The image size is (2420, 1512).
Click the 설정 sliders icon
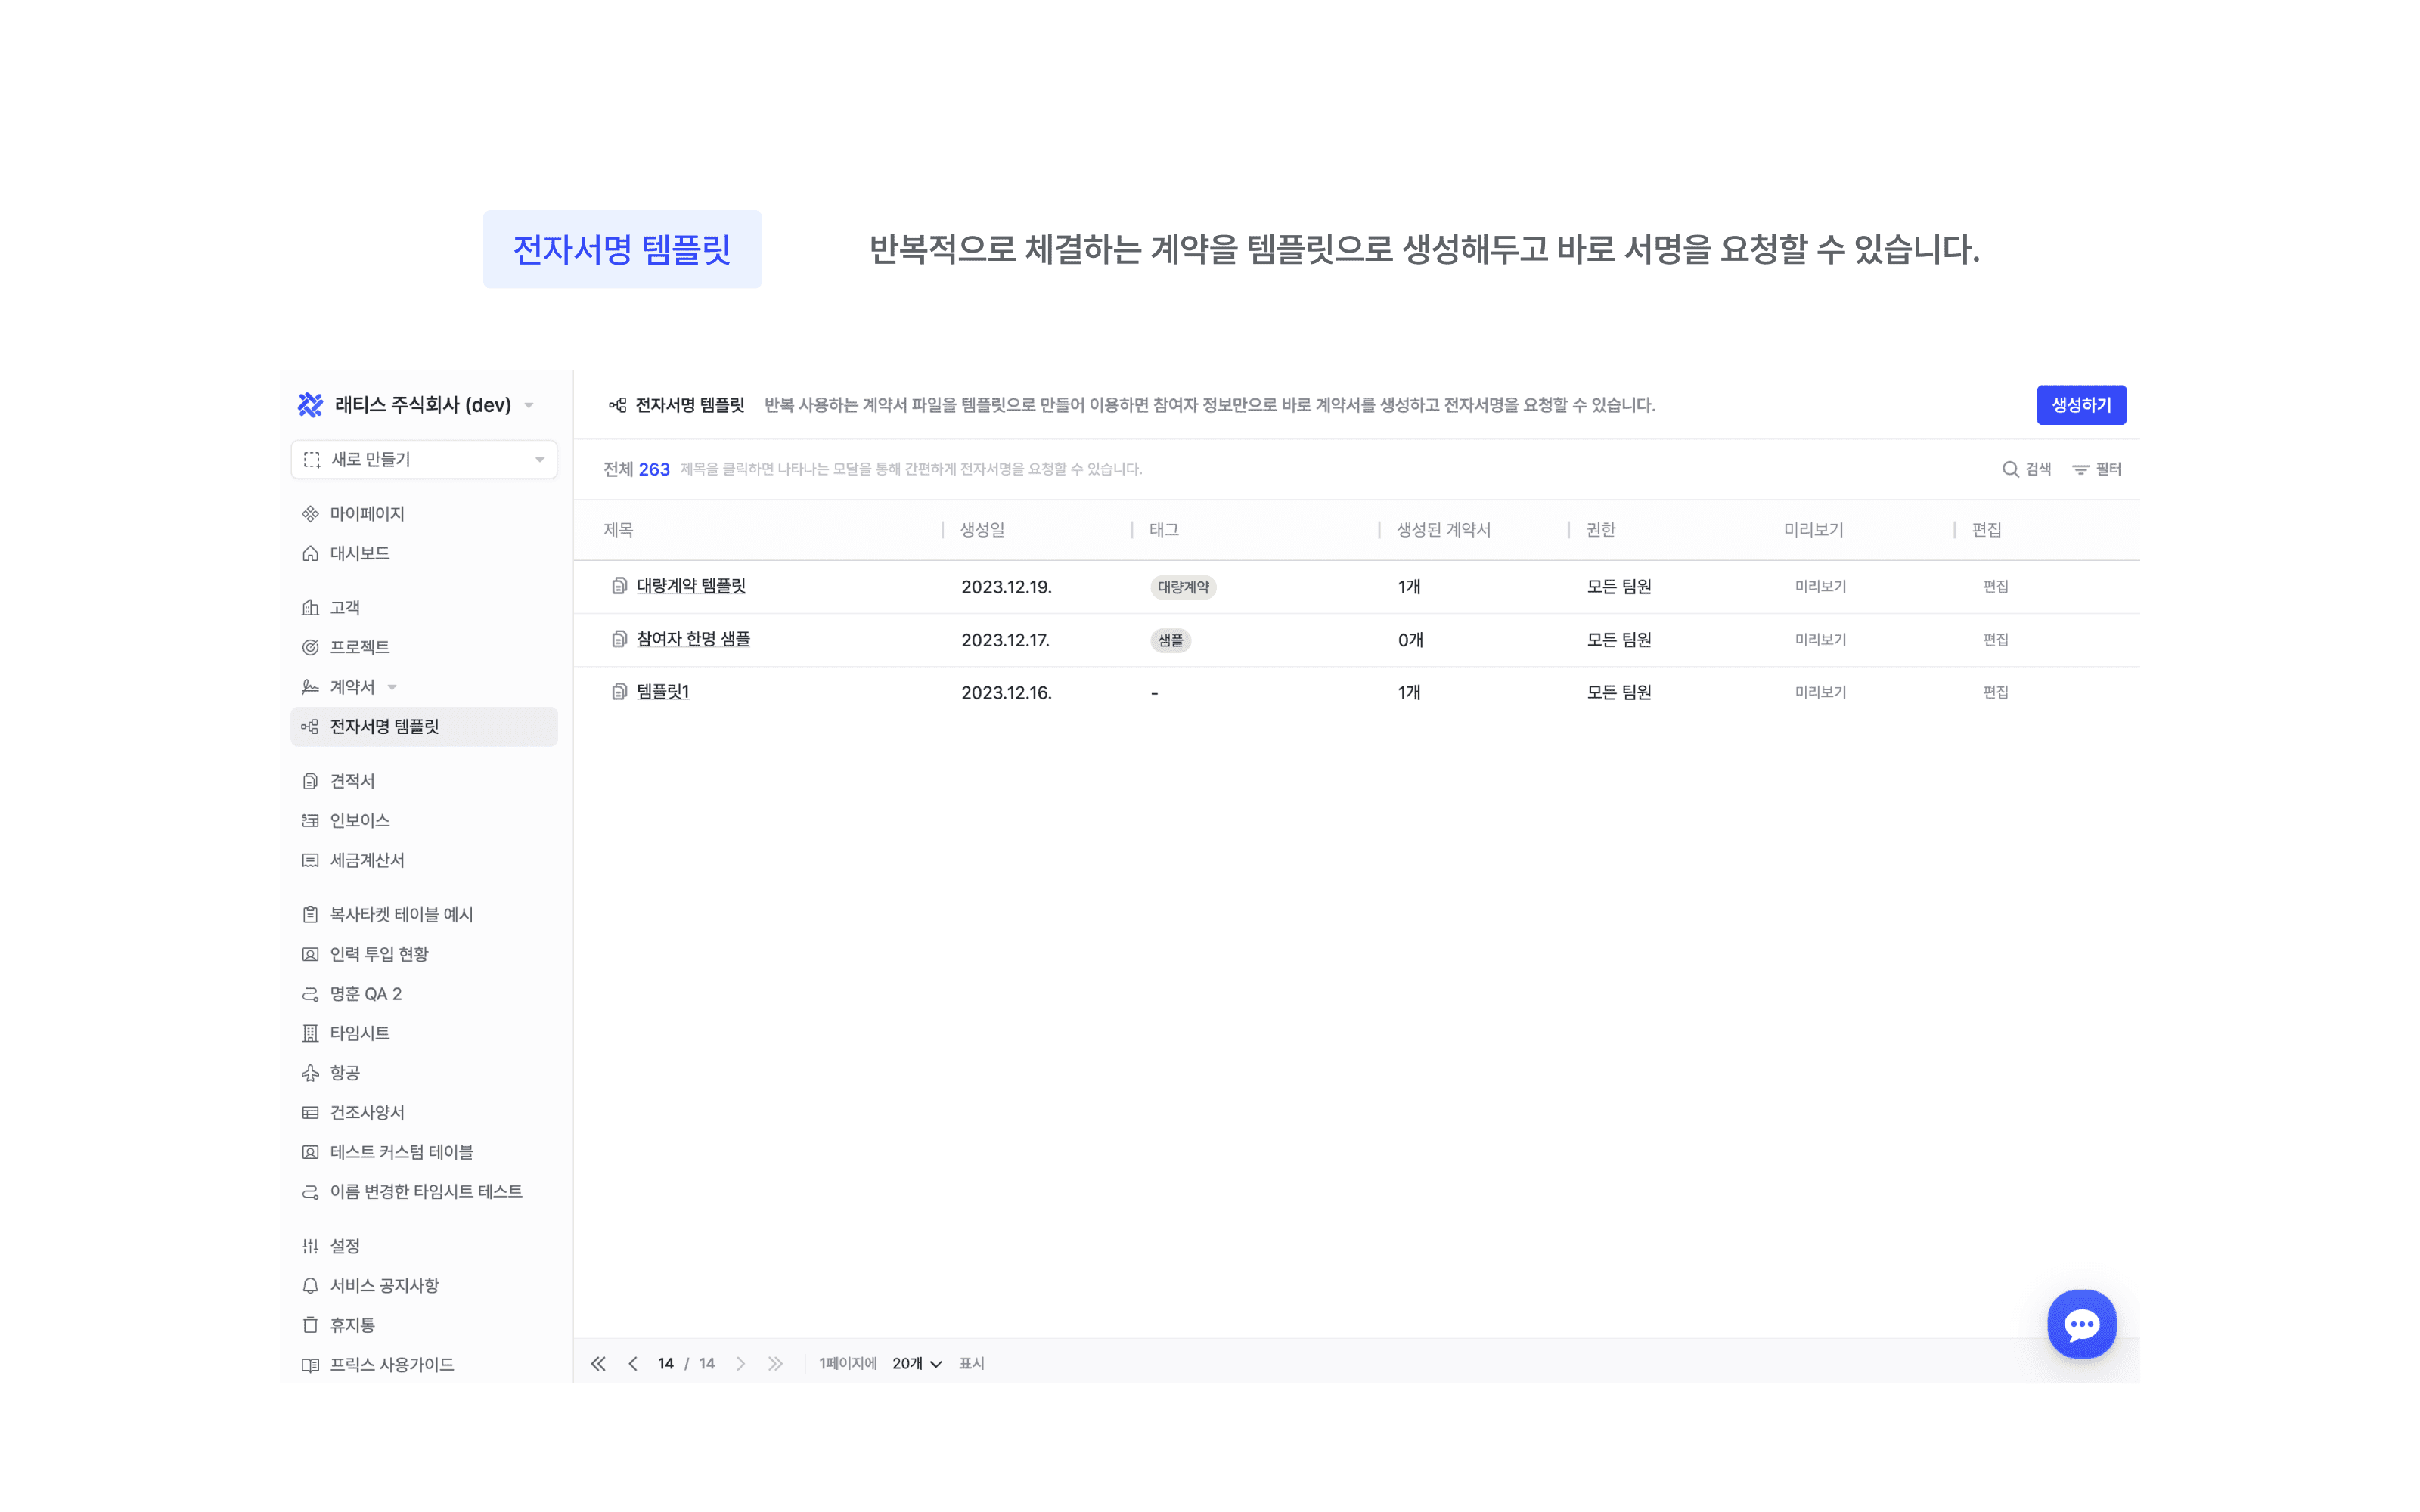point(310,1245)
